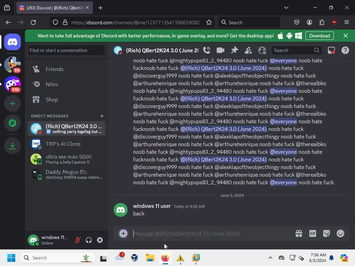The width and height of the screenshot is (355, 266).
Task: Click Firefox Search box
Action: click(x=249, y=23)
